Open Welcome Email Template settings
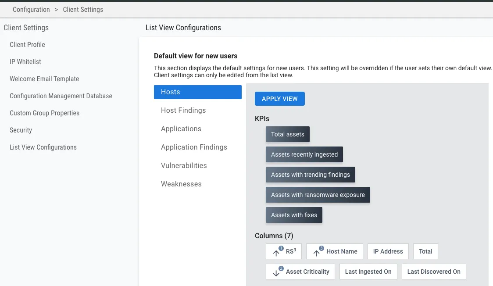The image size is (493, 286). click(44, 79)
